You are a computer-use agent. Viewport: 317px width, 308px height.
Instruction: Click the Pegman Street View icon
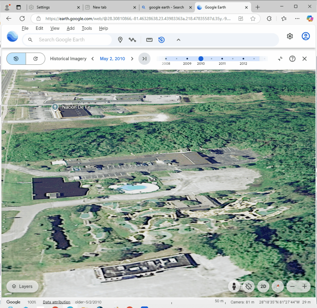tap(234, 287)
